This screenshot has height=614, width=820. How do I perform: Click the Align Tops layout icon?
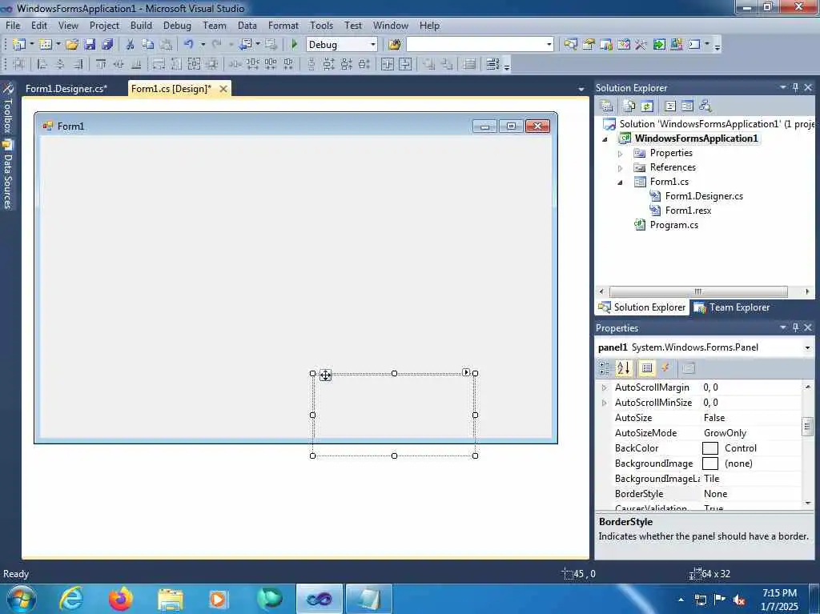(x=101, y=64)
